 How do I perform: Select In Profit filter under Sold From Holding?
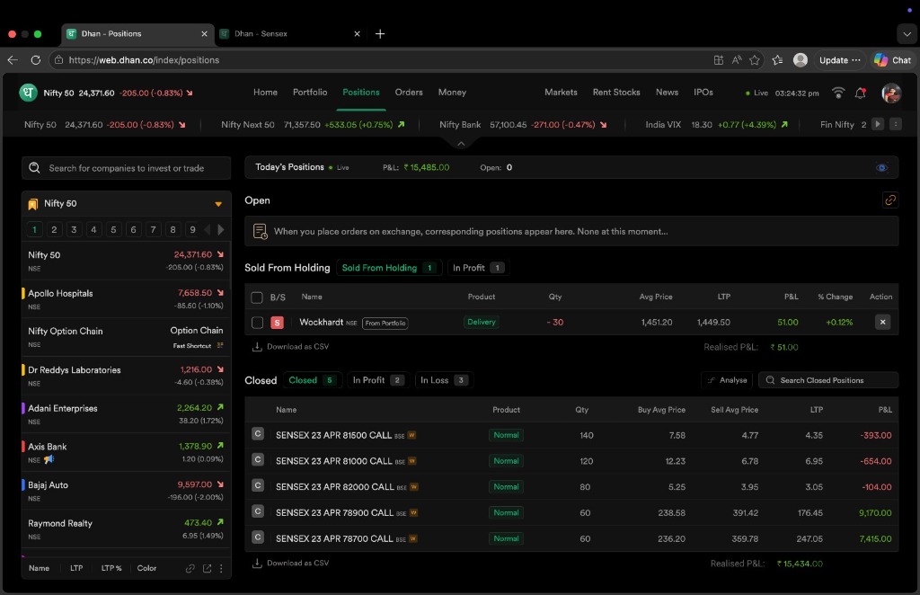pos(478,268)
